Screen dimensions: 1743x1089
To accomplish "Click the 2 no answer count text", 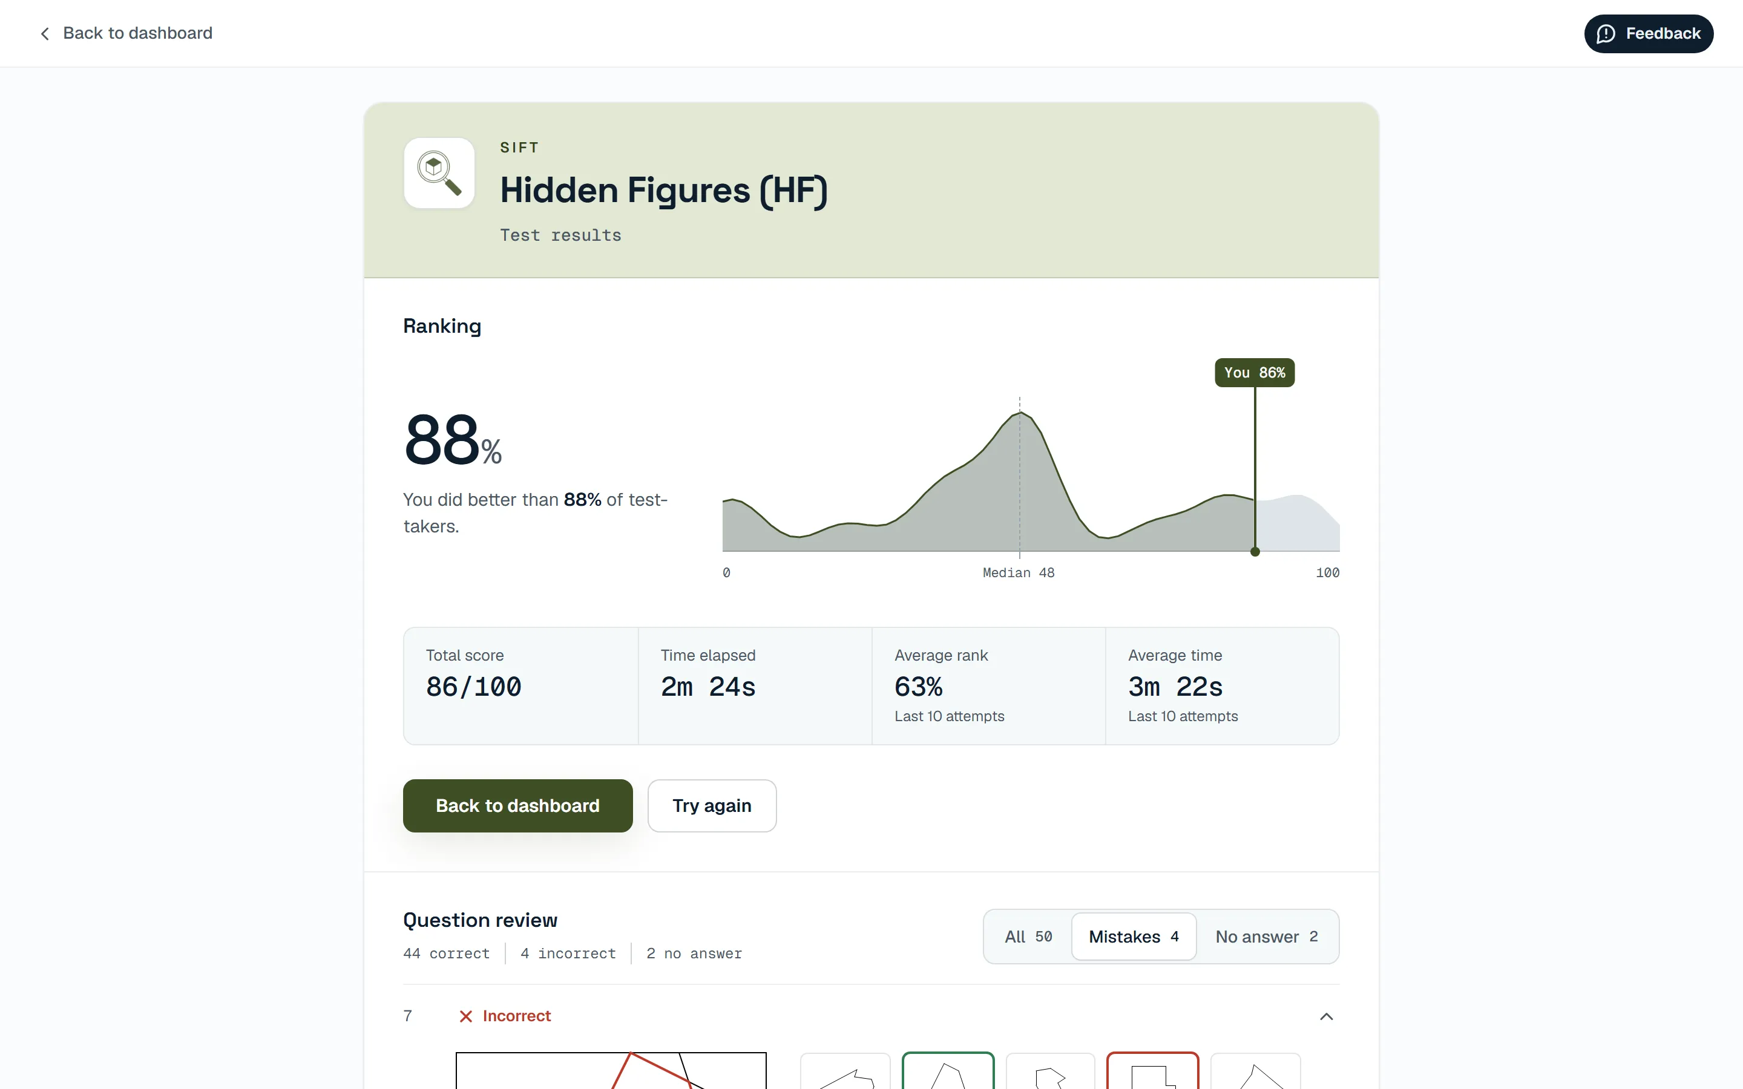I will 694,953.
